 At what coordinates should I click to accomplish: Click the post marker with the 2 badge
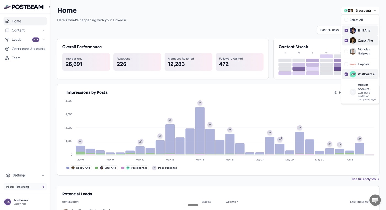click(x=140, y=142)
